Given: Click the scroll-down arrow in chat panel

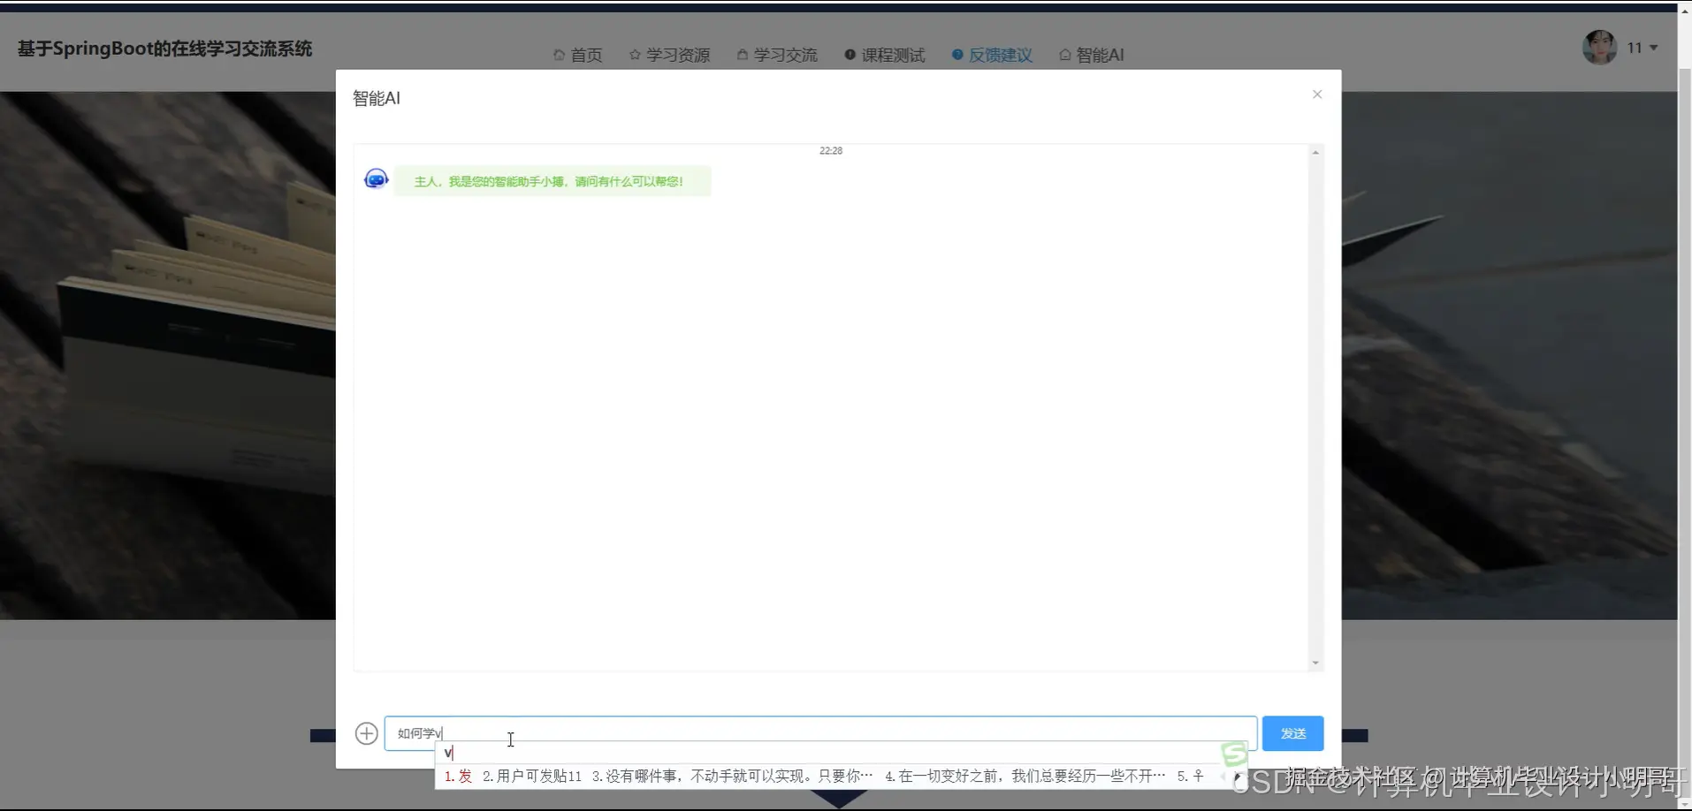Looking at the screenshot, I should [x=1315, y=663].
